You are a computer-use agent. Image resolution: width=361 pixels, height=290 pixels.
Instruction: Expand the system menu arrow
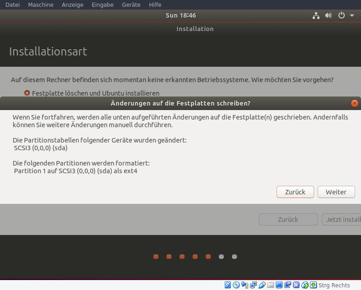point(352,15)
